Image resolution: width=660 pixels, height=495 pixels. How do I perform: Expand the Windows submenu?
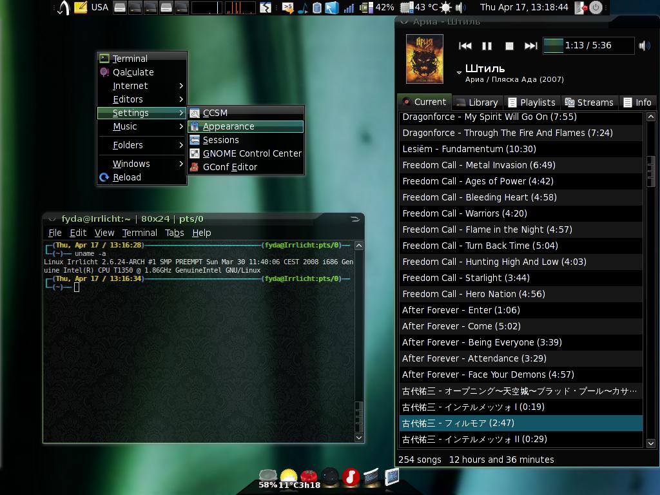(x=142, y=163)
